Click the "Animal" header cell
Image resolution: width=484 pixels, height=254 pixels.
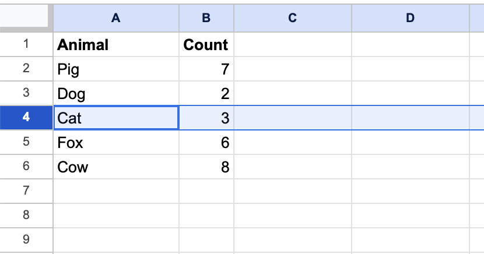115,45
